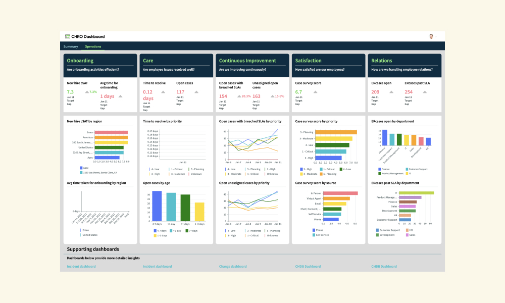Toggle United States legend in onboarding chart
The image size is (505, 303).
(88, 235)
